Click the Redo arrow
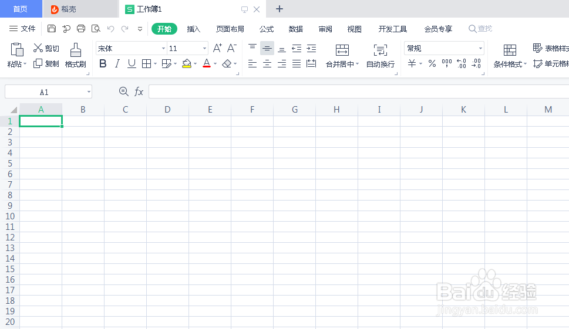 click(x=125, y=29)
